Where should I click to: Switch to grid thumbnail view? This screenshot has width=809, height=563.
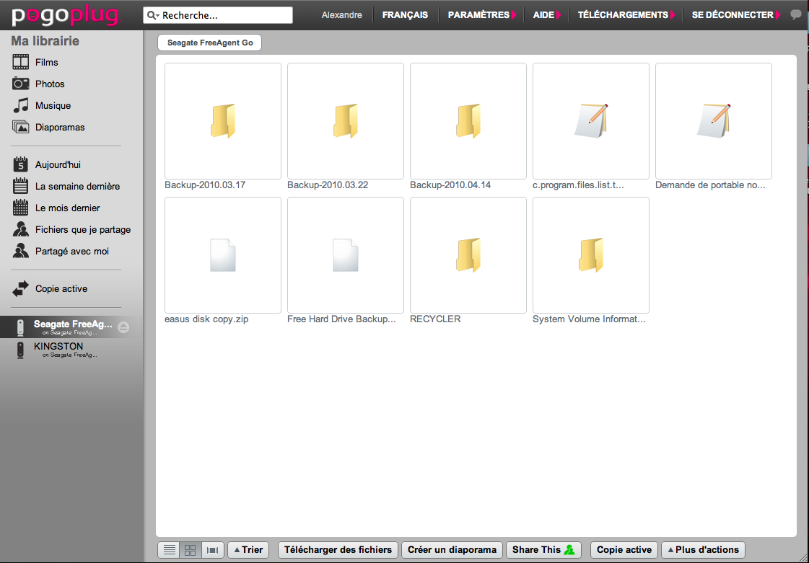point(191,549)
